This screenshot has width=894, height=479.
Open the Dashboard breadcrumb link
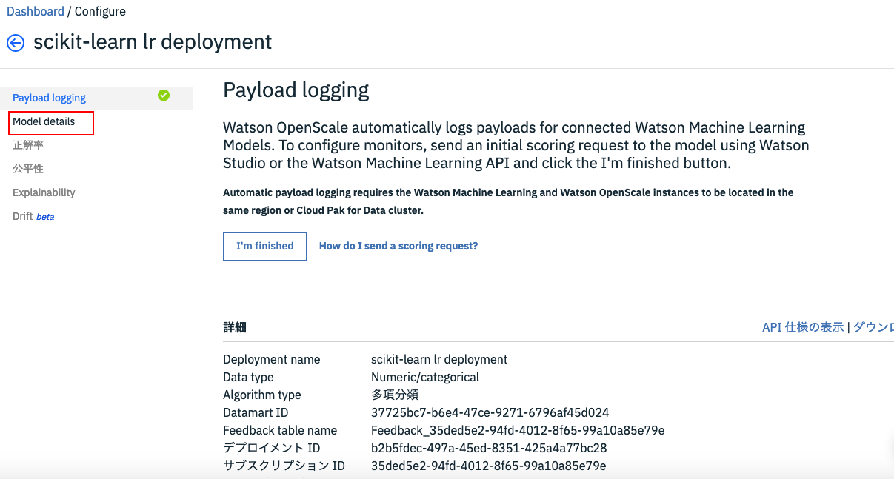click(36, 11)
